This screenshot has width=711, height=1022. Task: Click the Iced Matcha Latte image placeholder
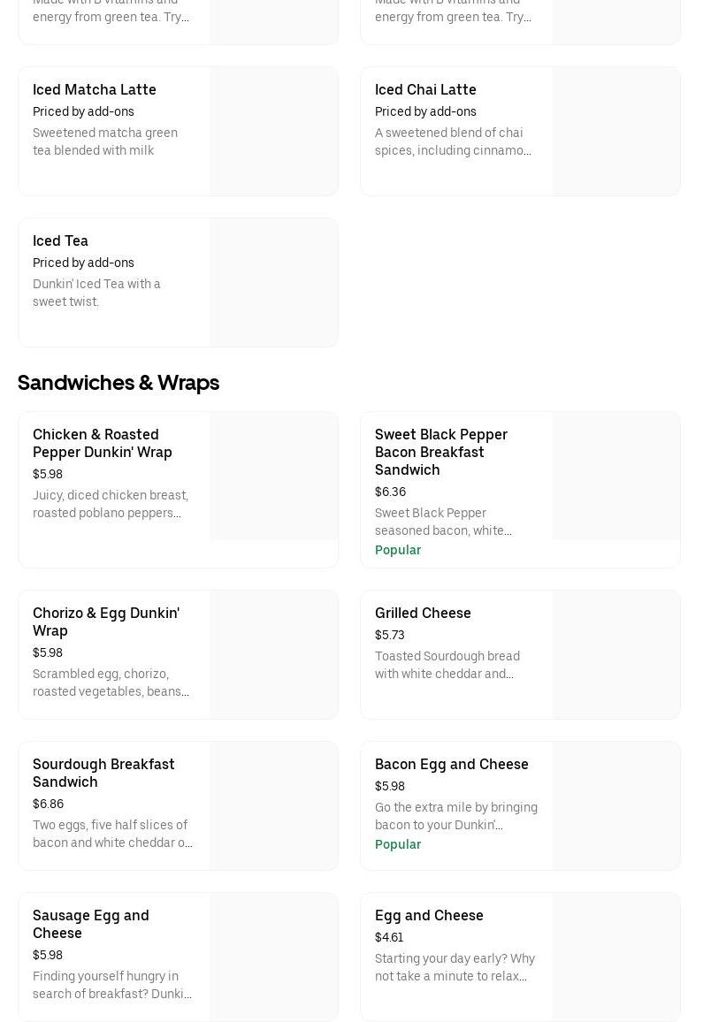[274, 132]
